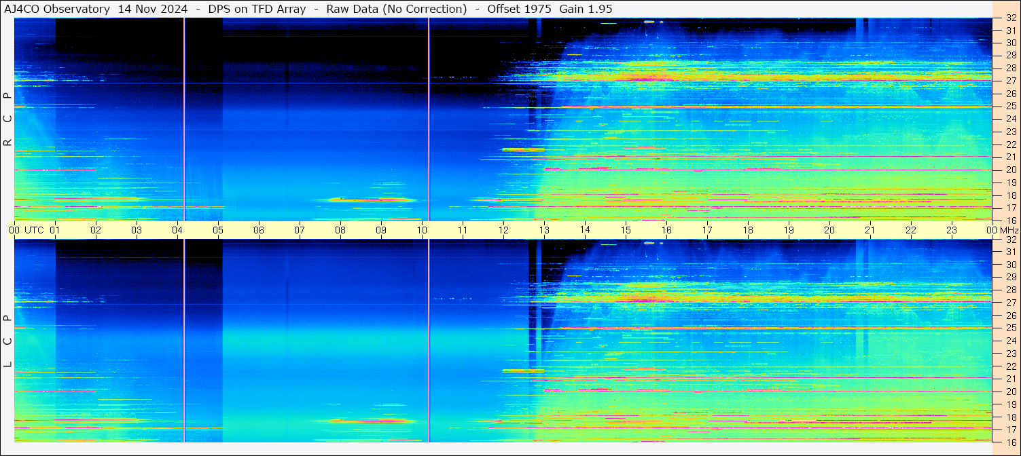Image resolution: width=1021 pixels, height=456 pixels.
Task: Click the 20 MHz label of the upper RCP panel
Action: tap(1010, 170)
